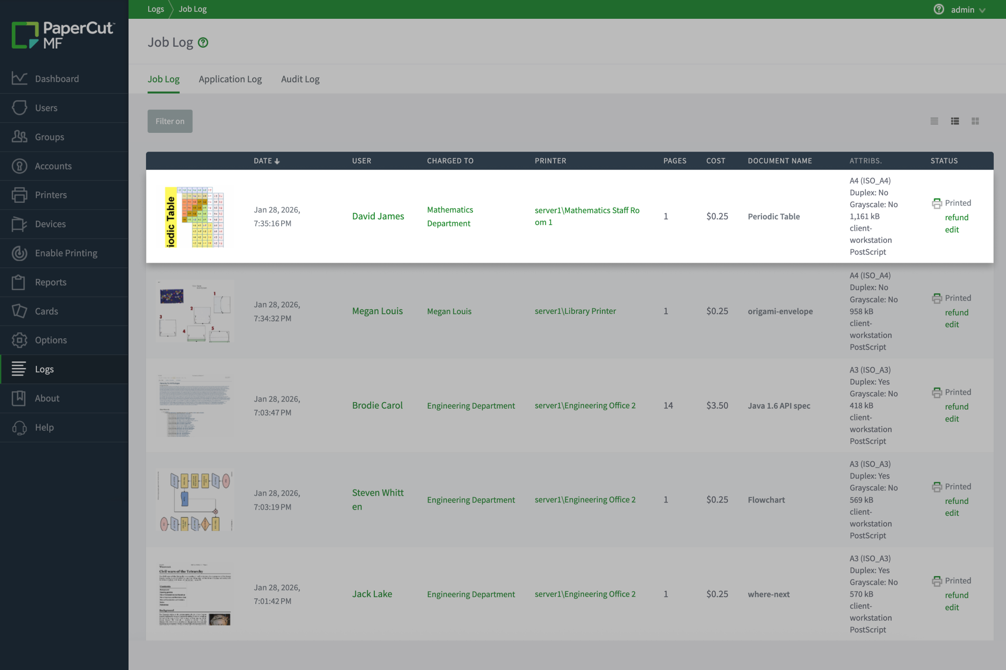Open the Filter on panel

[170, 121]
